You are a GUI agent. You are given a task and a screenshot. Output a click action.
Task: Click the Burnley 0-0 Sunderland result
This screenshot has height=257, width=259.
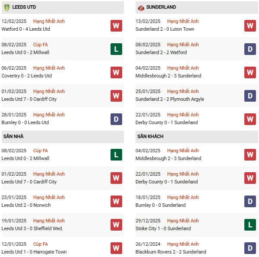[x=161, y=205]
